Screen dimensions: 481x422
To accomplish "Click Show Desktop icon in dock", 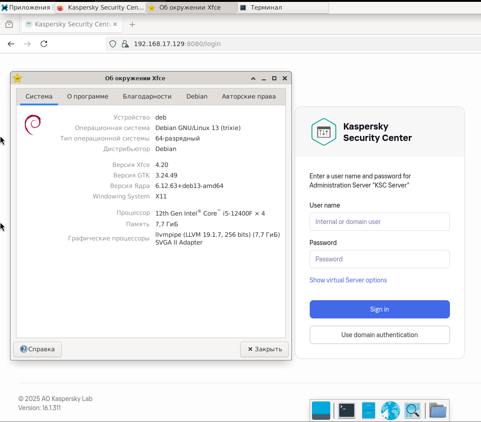I will click(321, 410).
